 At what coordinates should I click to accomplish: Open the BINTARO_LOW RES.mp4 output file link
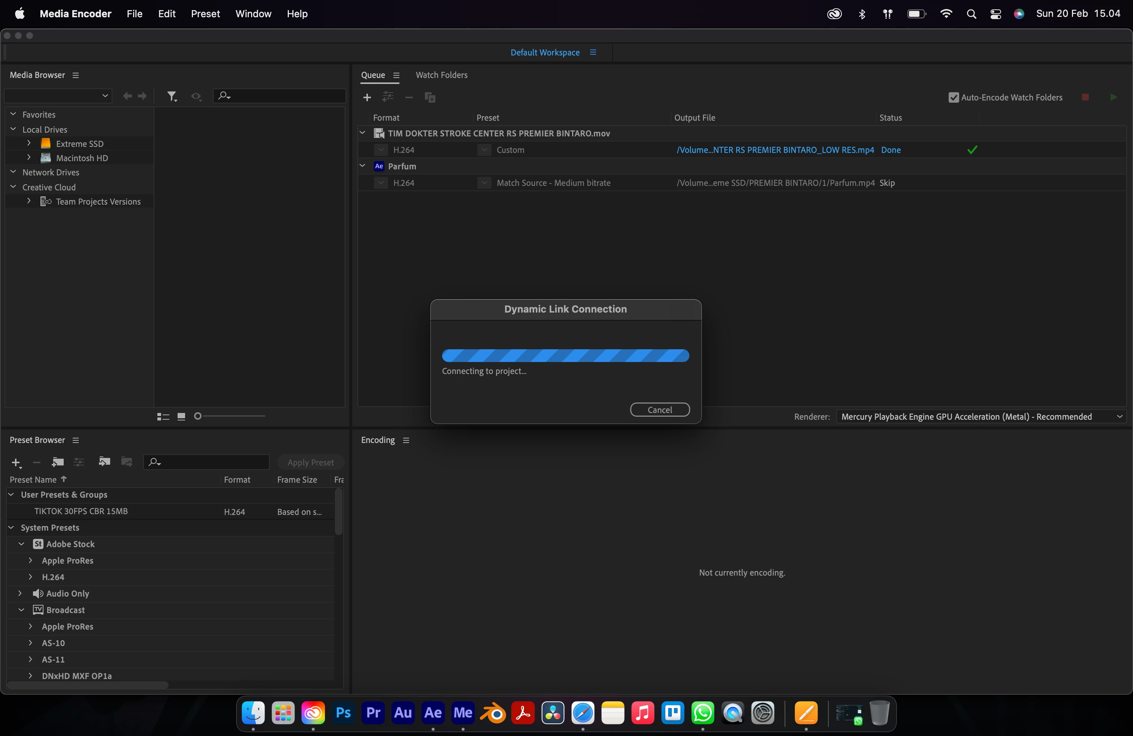[775, 150]
